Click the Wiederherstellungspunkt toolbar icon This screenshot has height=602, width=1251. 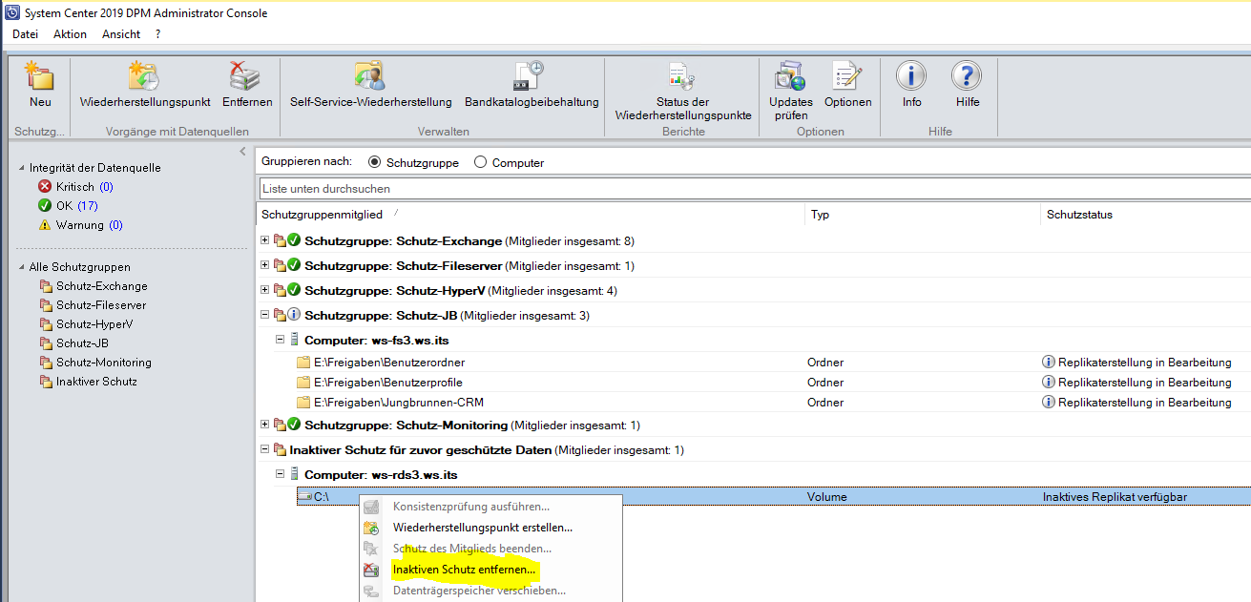tap(144, 76)
